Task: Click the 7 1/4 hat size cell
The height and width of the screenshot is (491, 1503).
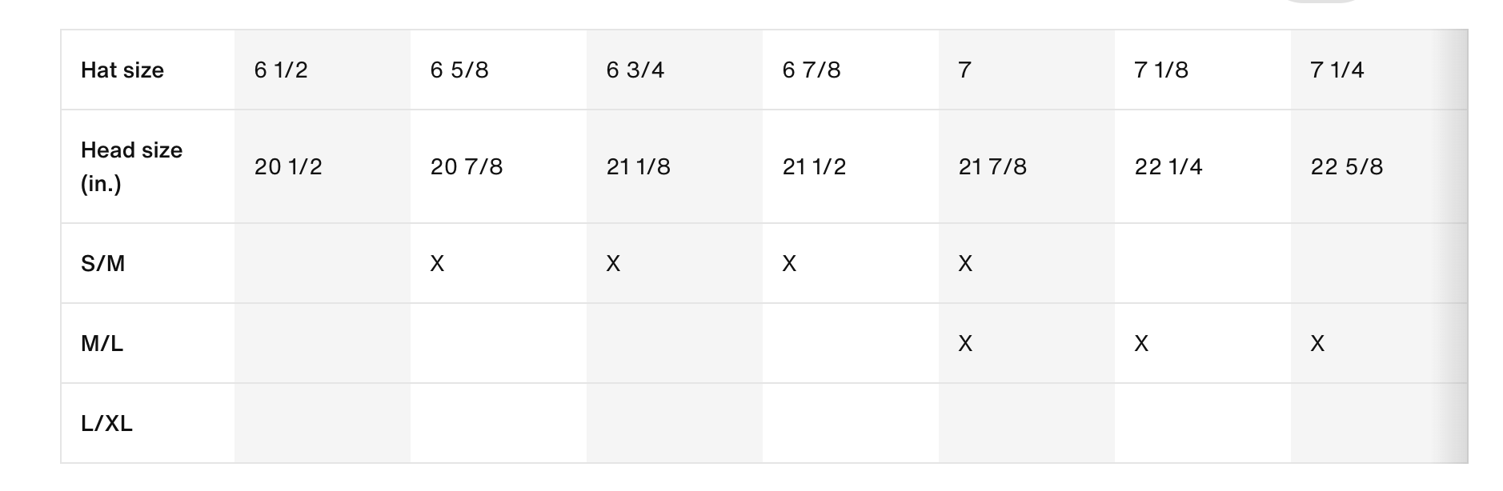Action: [1337, 70]
